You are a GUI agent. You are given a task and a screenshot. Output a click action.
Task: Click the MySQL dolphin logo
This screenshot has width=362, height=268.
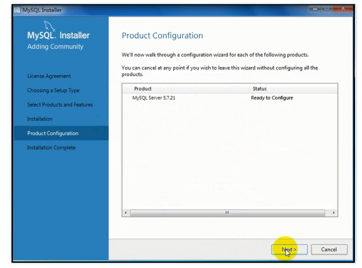(49, 26)
